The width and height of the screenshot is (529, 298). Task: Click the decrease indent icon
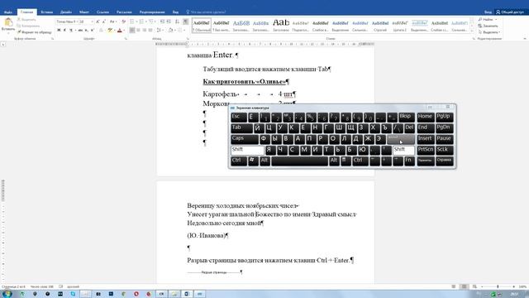pos(162,22)
